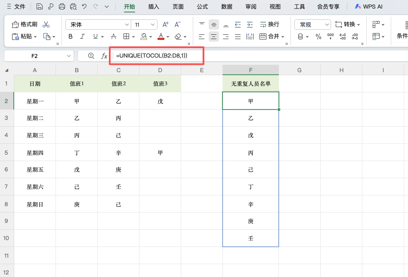The width and height of the screenshot is (408, 277).
Task: Switch to 公式 tab
Action: pyautogui.click(x=202, y=6)
